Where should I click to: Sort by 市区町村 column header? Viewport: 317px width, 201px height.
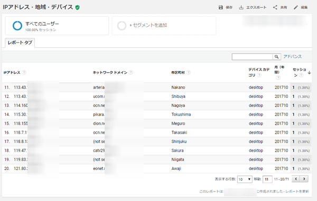click(x=178, y=73)
